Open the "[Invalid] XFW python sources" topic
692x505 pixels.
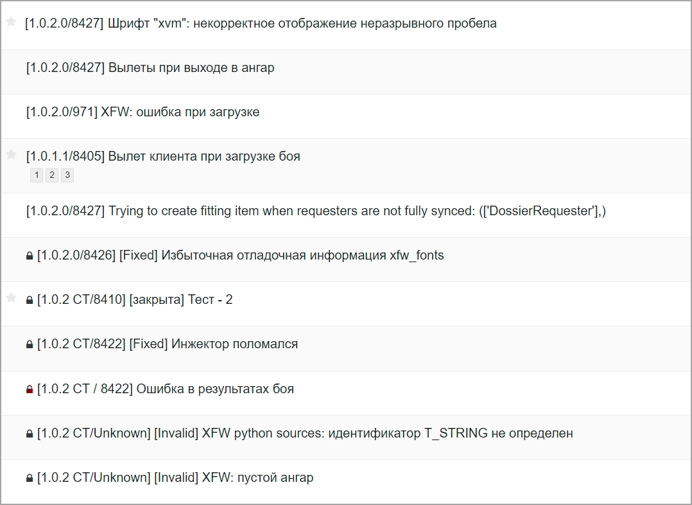click(302, 432)
